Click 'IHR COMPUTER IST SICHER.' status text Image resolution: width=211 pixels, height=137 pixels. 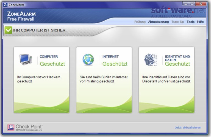[x=40, y=30]
